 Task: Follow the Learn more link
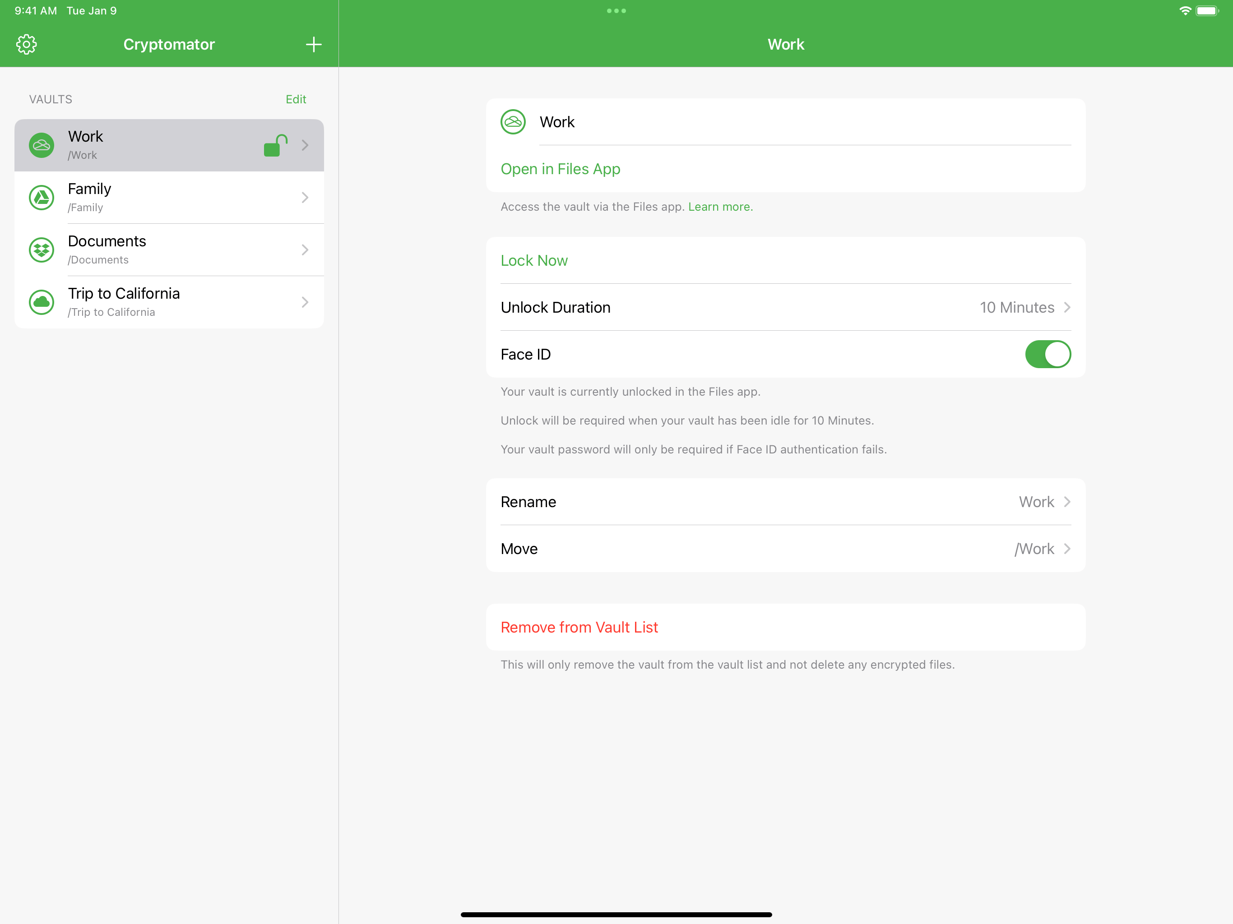coord(720,207)
